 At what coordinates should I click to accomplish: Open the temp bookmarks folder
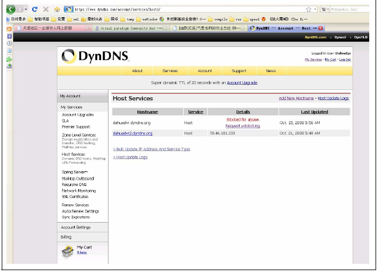pyautogui.click(x=127, y=19)
